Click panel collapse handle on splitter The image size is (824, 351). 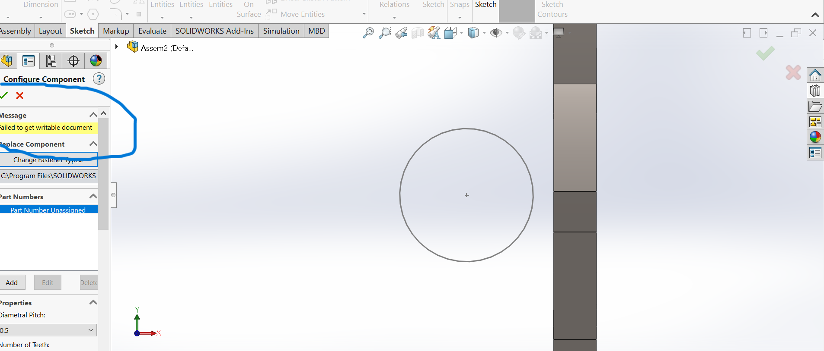113,195
